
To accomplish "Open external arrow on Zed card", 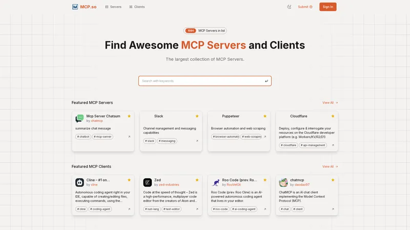I will [x=197, y=209].
